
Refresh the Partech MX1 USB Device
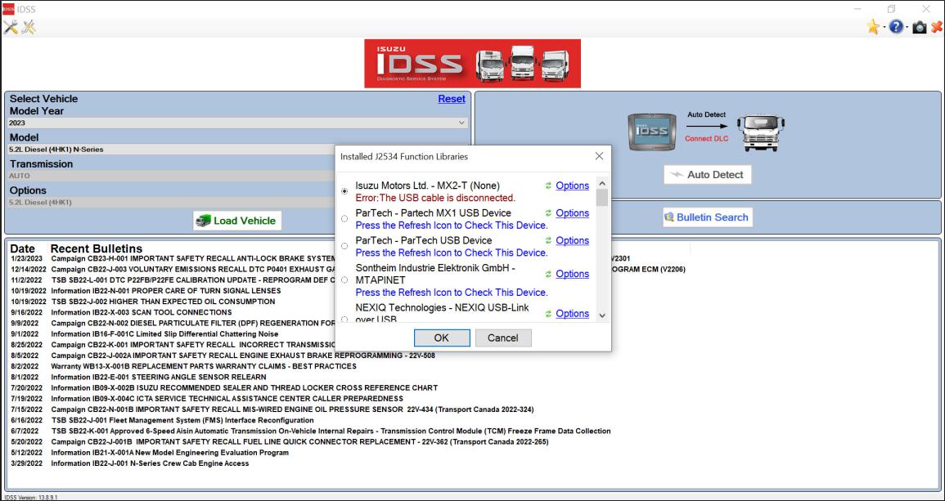548,213
